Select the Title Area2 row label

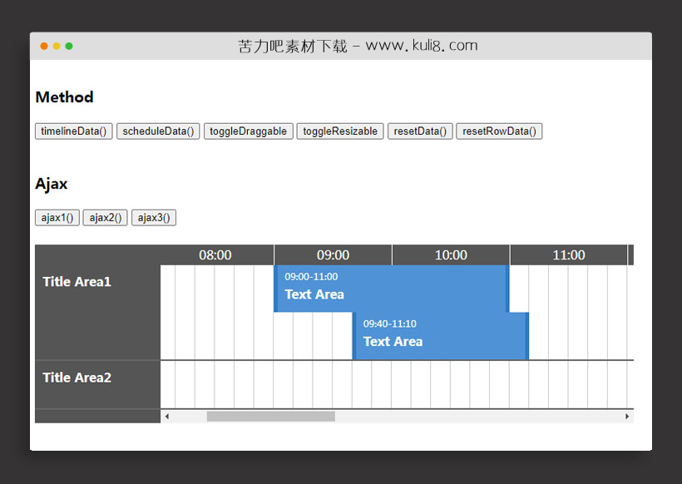(77, 378)
